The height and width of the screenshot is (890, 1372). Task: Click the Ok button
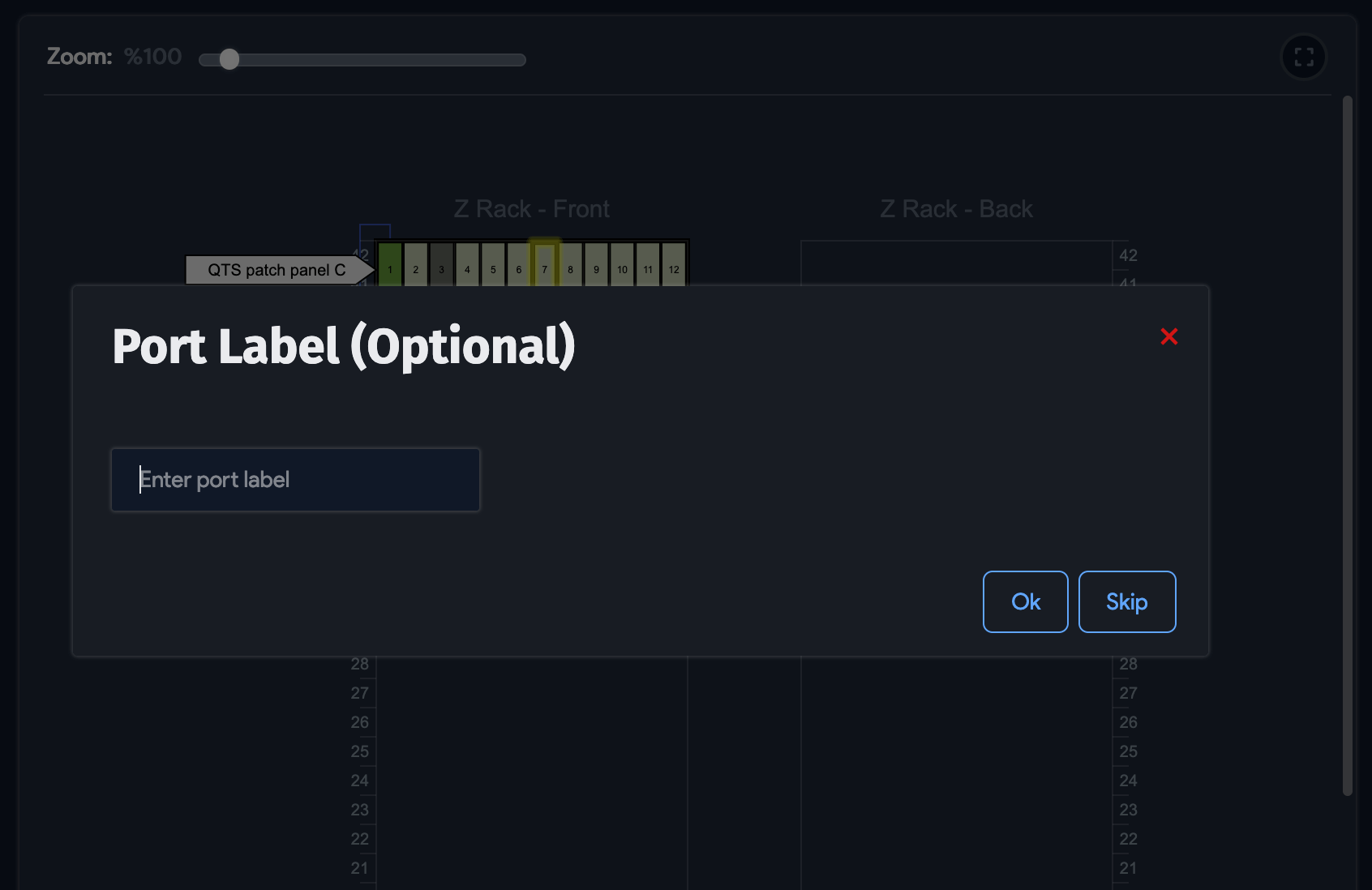click(x=1025, y=601)
